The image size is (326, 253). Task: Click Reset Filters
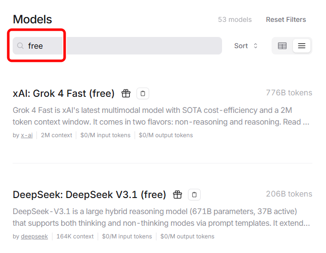(286, 20)
